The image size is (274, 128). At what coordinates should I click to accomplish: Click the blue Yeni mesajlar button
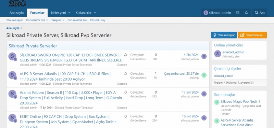[224, 35]
